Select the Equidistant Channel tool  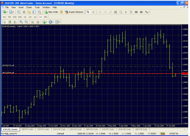point(115,12)
